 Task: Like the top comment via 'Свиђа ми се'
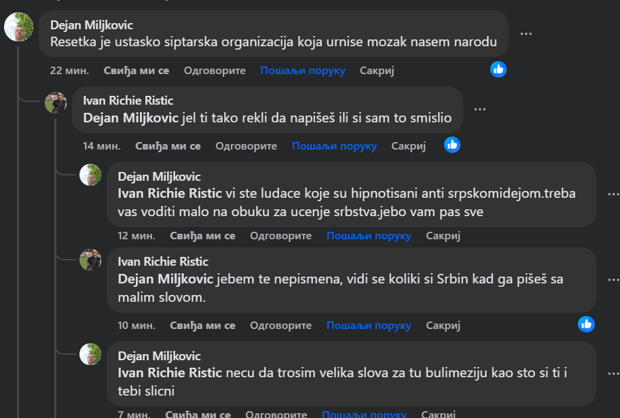click(x=136, y=70)
